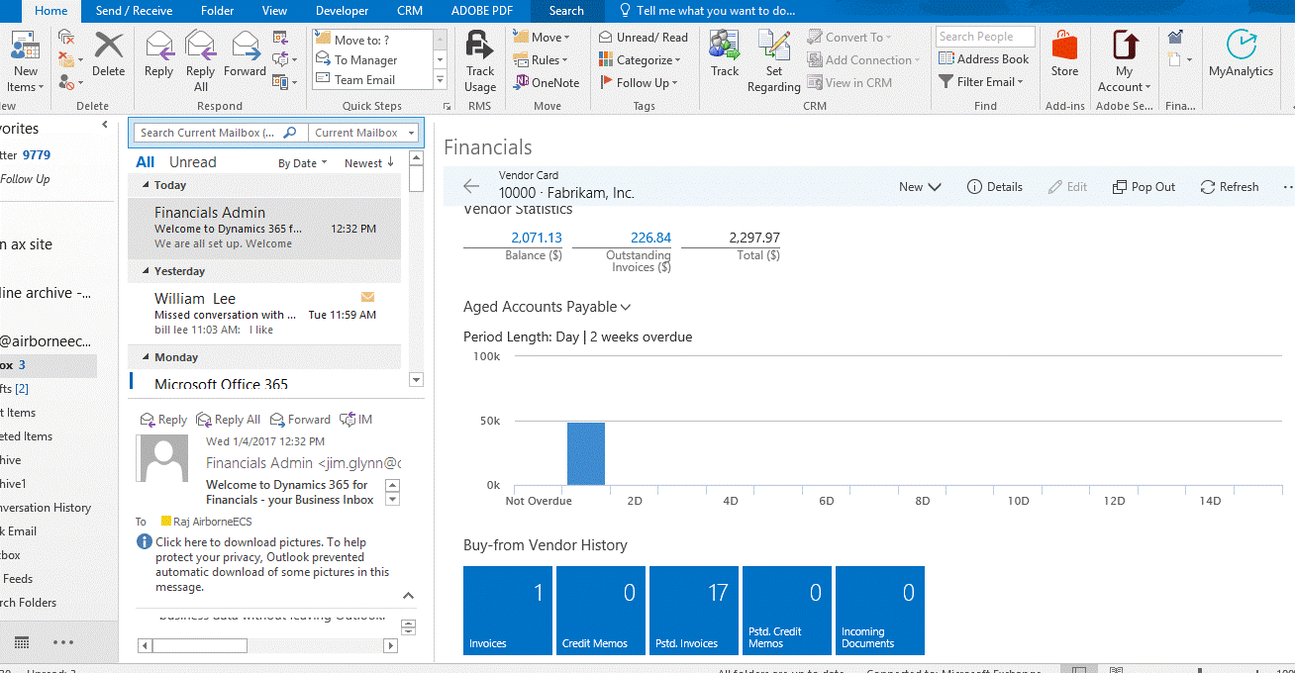The height and width of the screenshot is (673, 1295).
Task: Open the Folder ribbon tab
Action: point(218,11)
